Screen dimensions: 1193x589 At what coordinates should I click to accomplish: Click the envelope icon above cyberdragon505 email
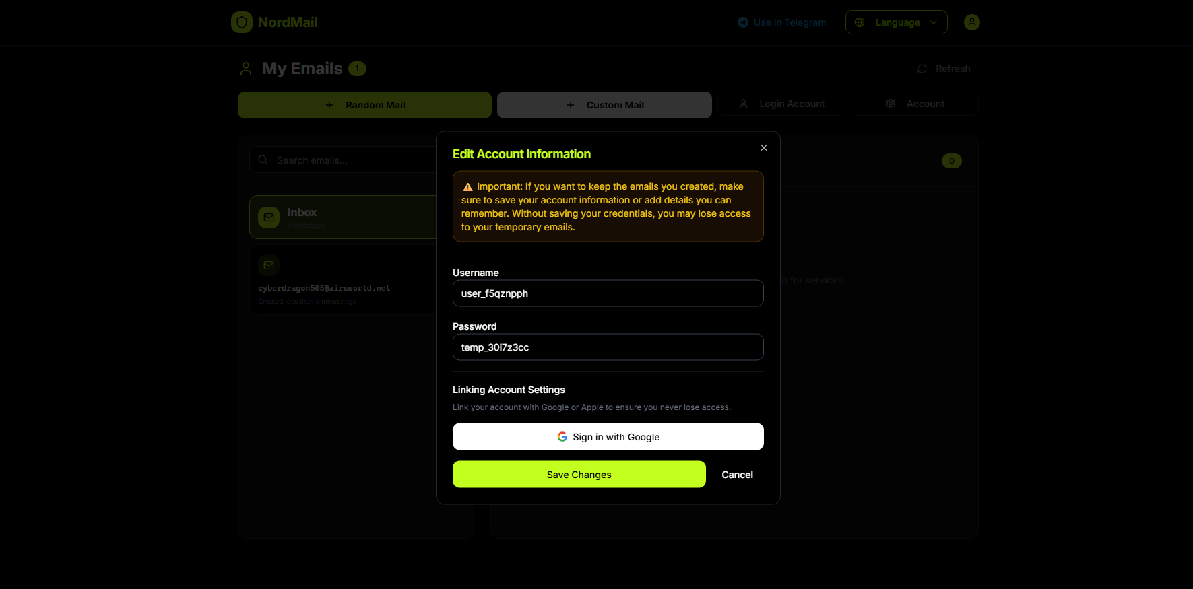pos(269,265)
